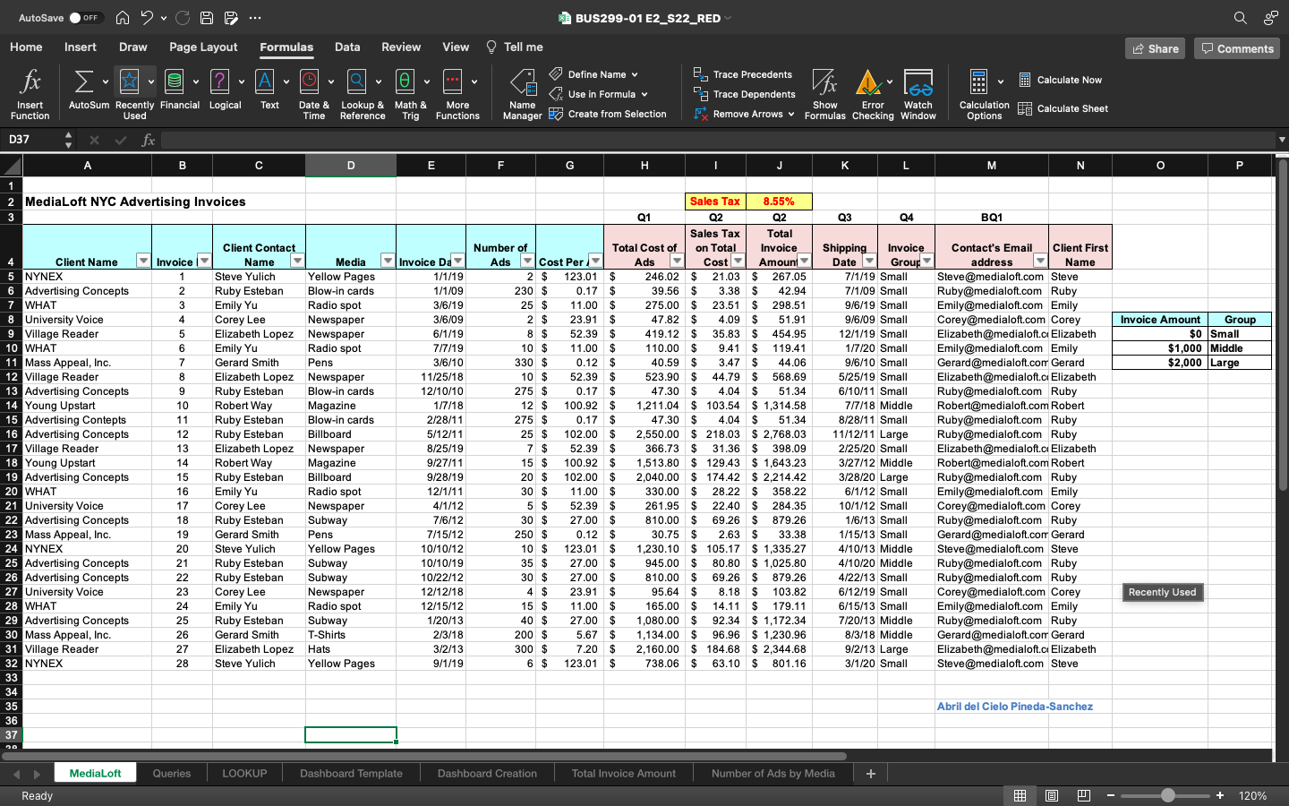Click the Tell me search field

515,47
